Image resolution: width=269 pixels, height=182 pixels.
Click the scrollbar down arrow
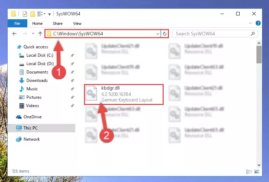[259, 165]
